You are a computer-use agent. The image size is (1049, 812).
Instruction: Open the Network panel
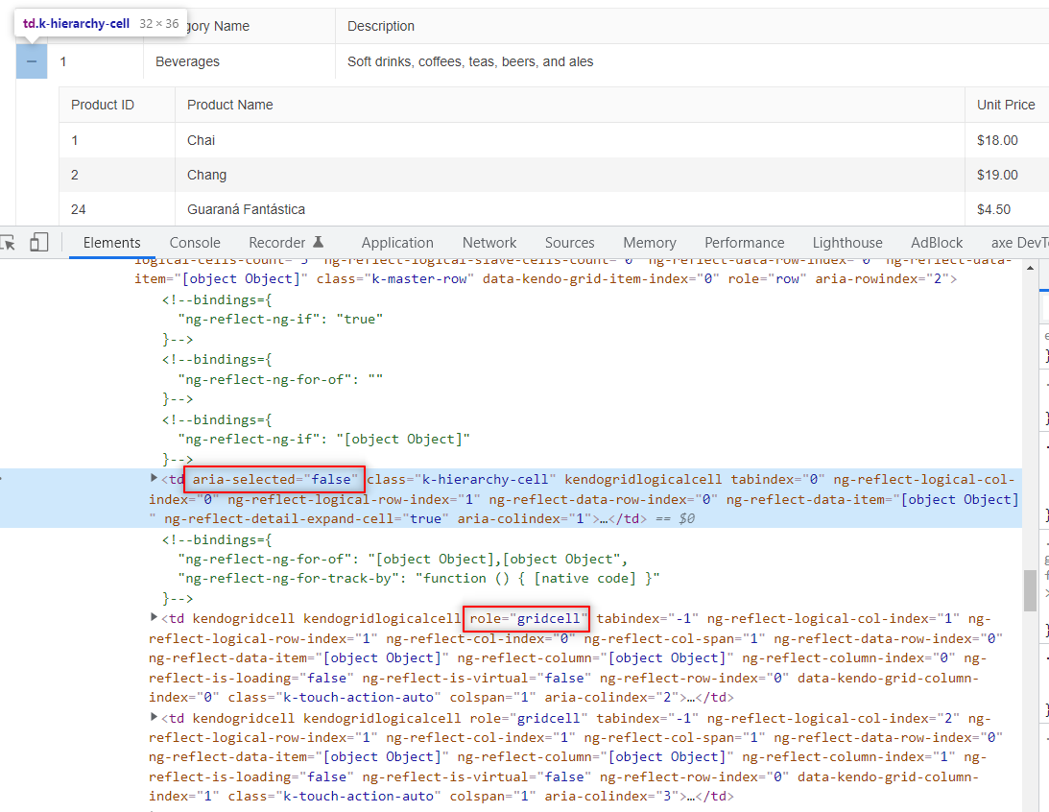489,242
